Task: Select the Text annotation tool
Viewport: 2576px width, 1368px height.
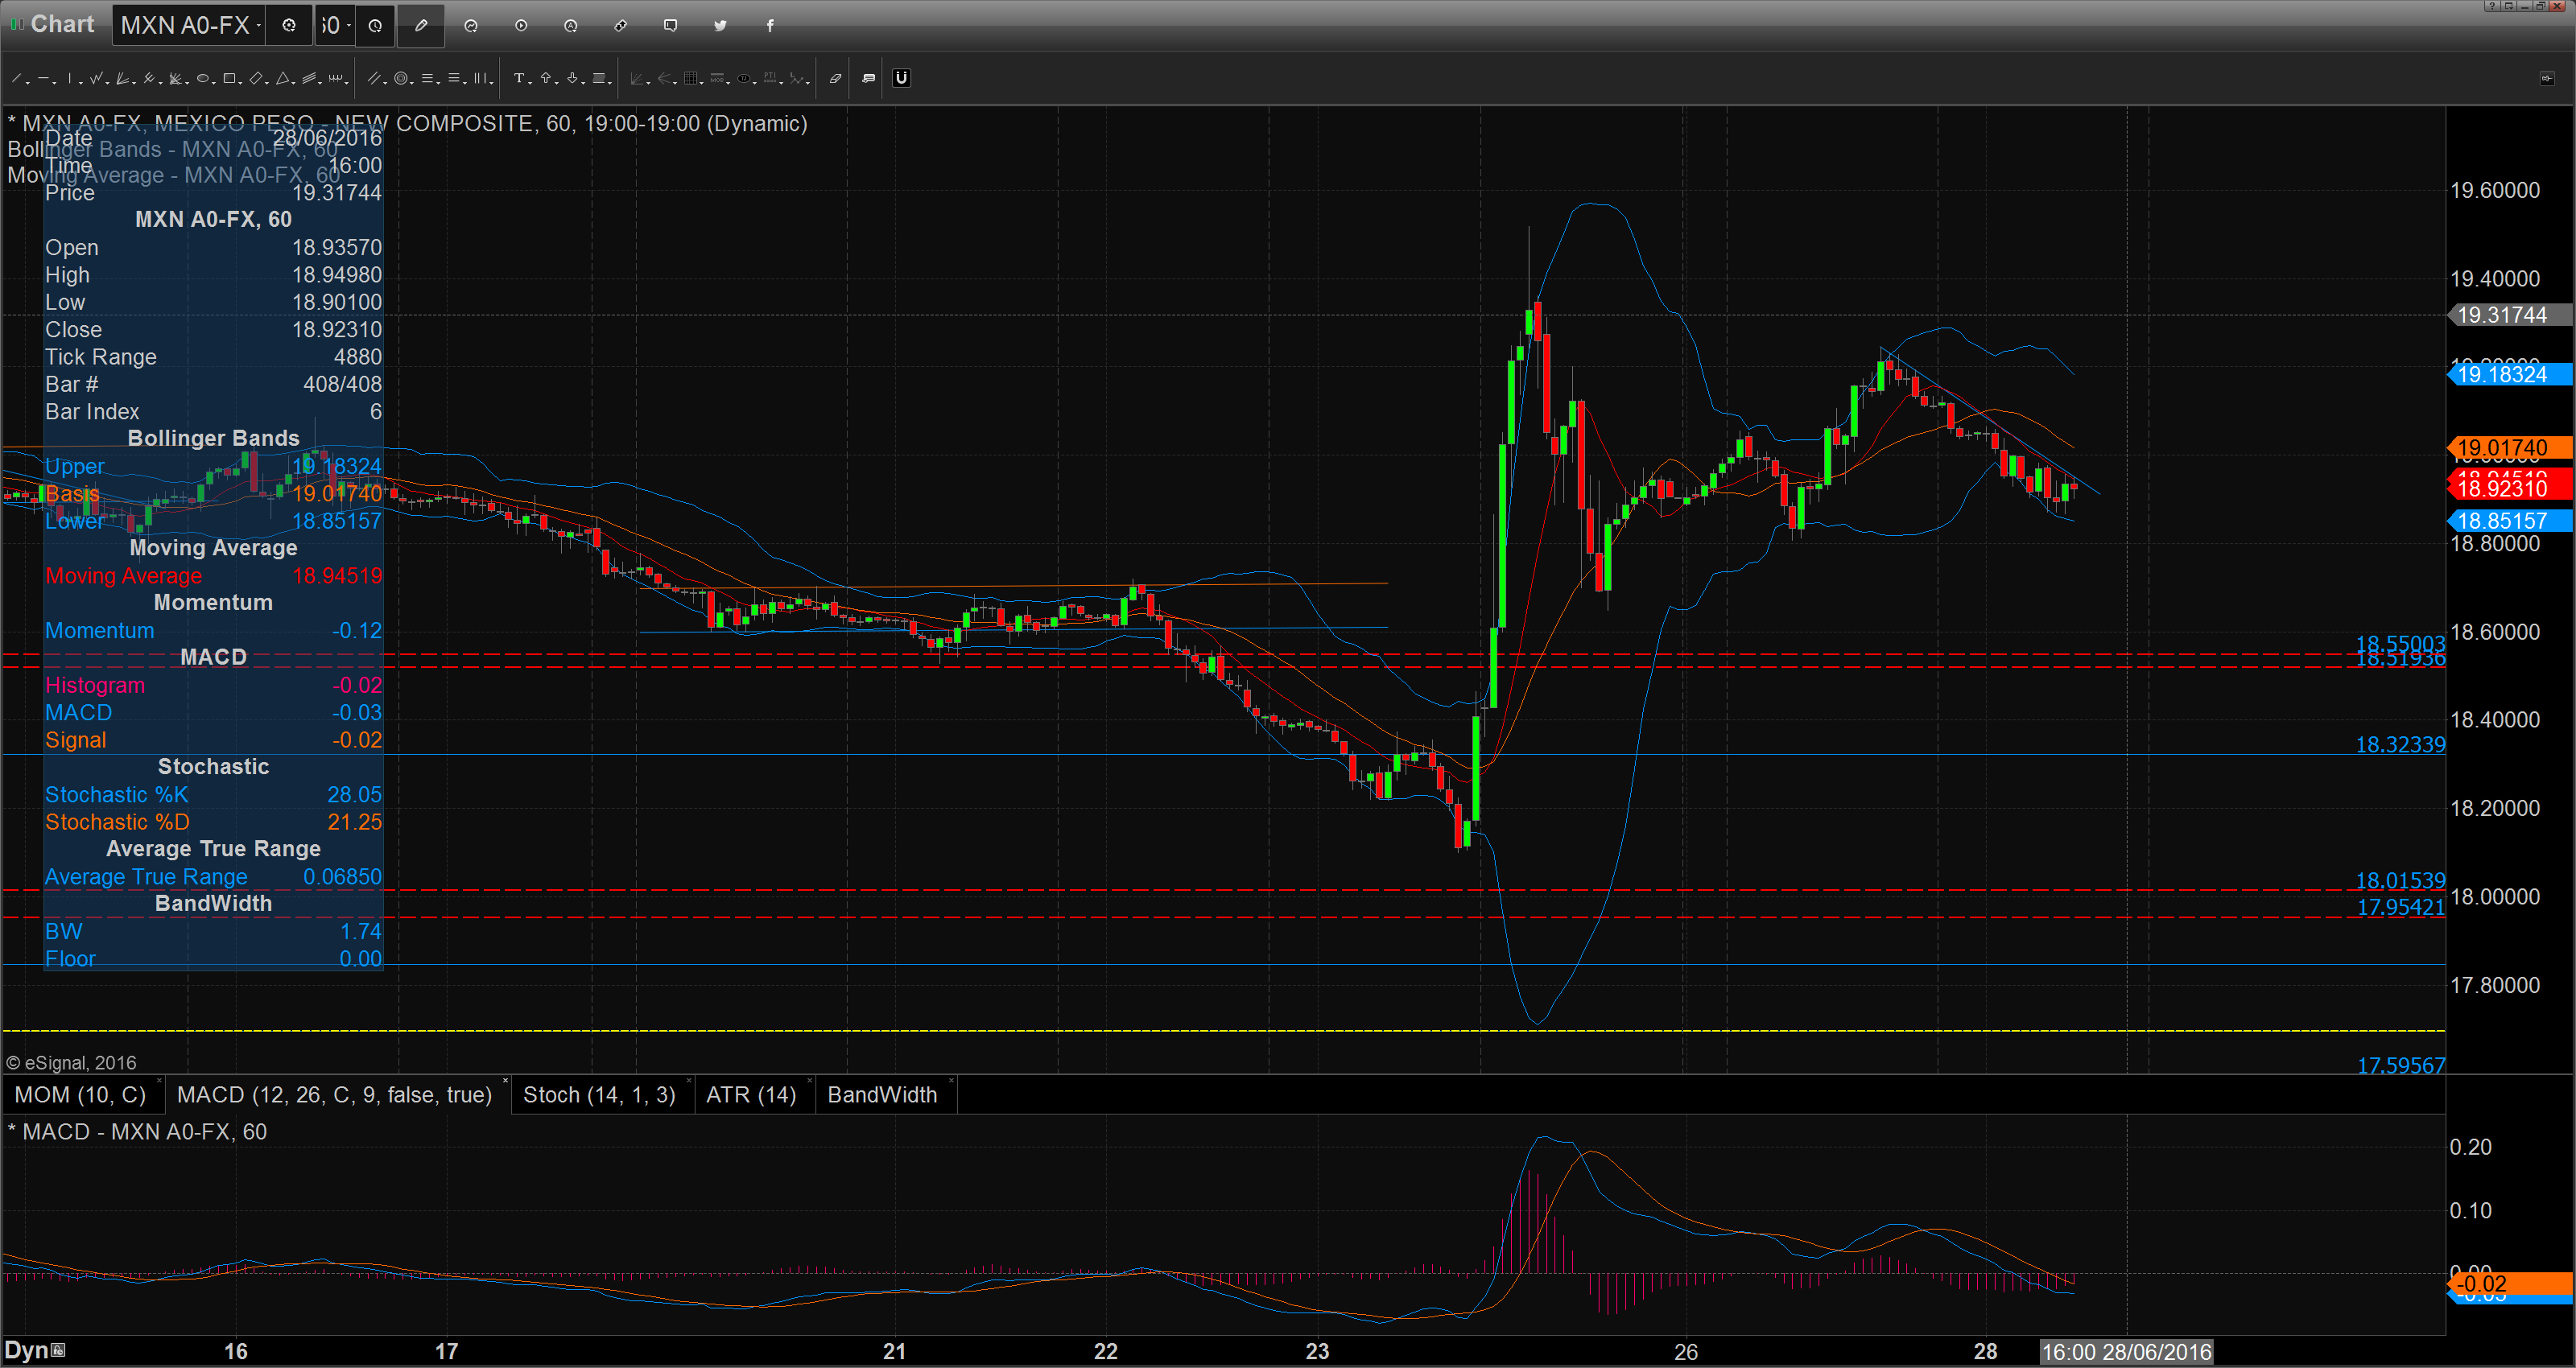Action: 519,78
